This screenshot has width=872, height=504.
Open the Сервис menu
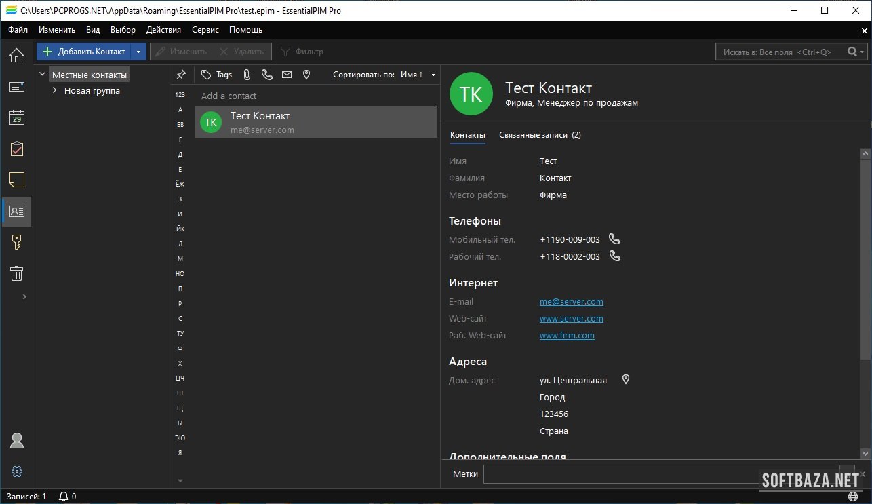(205, 30)
